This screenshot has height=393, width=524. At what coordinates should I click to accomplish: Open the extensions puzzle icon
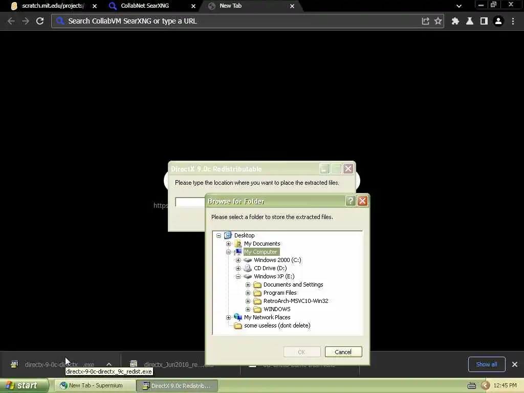[x=455, y=21]
